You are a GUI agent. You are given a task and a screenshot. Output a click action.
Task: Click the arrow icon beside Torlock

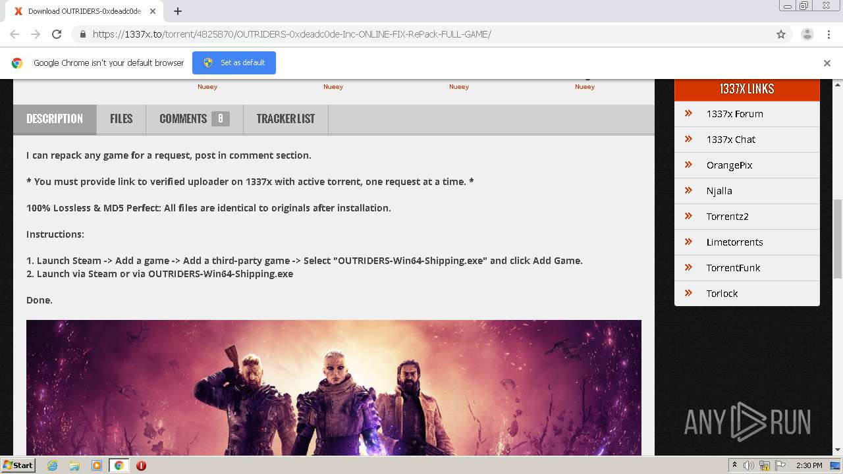point(688,293)
